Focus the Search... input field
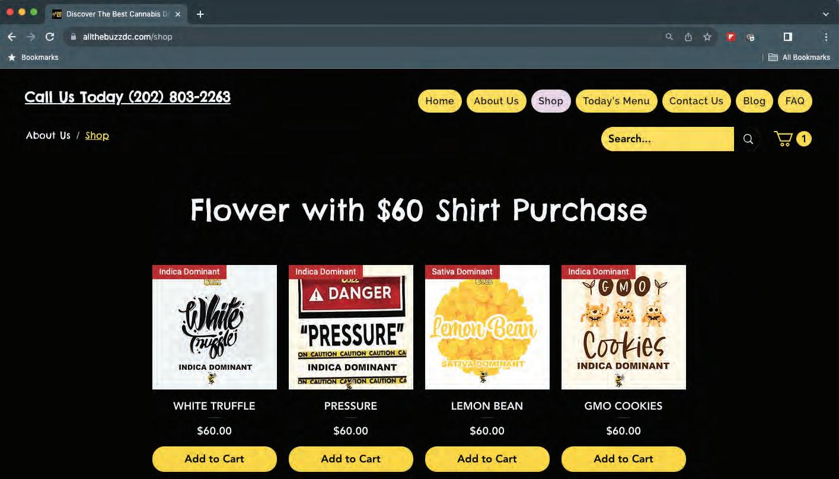839x479 pixels. pyautogui.click(x=668, y=139)
